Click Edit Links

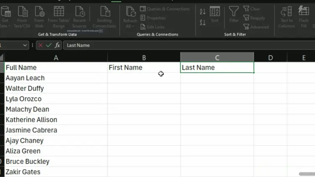point(152,27)
